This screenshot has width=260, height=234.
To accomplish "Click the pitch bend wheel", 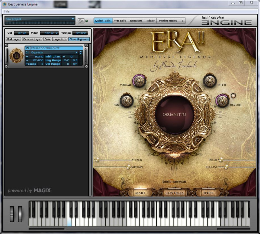I will click(12, 214).
